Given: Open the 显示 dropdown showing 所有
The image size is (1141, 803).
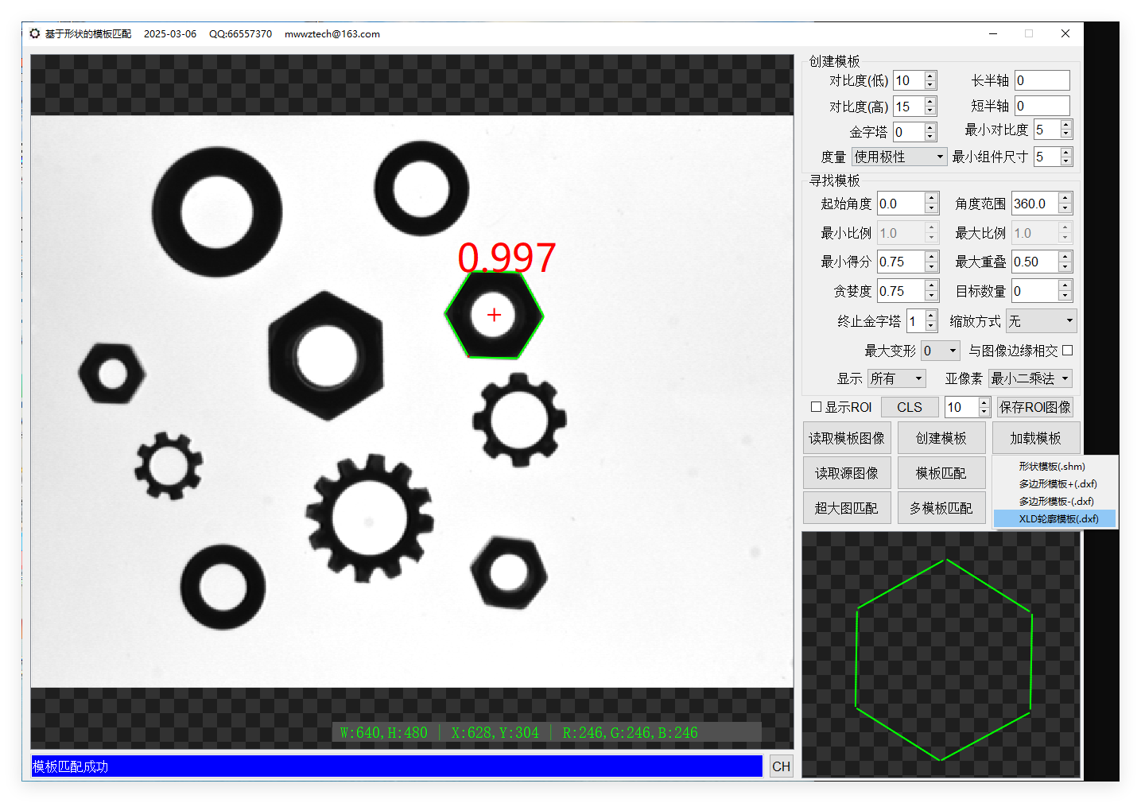Looking at the screenshot, I should (x=896, y=378).
